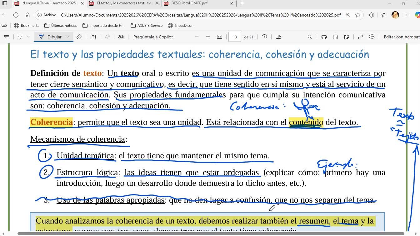Open PDF viewer settings gear
This screenshot has width=420, height=236.
tap(372, 37)
